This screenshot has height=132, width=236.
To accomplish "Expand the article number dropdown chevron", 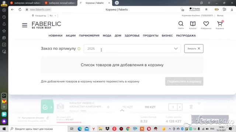I will [x=176, y=49].
